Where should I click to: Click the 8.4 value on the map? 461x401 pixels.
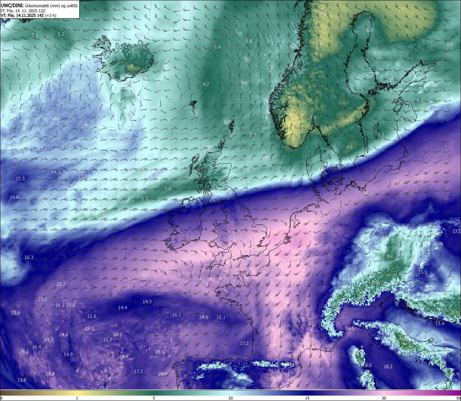point(244,83)
